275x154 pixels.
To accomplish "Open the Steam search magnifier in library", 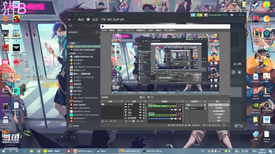I will coord(70,38).
